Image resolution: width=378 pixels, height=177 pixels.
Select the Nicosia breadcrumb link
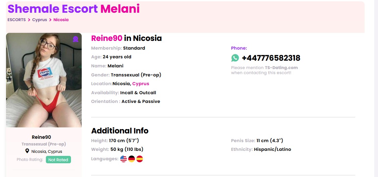tap(61, 20)
